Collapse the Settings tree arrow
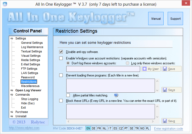Viewport: 192px width, 134px height. [x=12, y=38]
